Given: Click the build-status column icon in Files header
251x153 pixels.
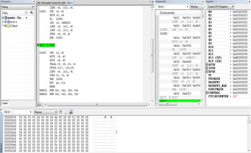Looking at the screenshot, I should 32,13.
